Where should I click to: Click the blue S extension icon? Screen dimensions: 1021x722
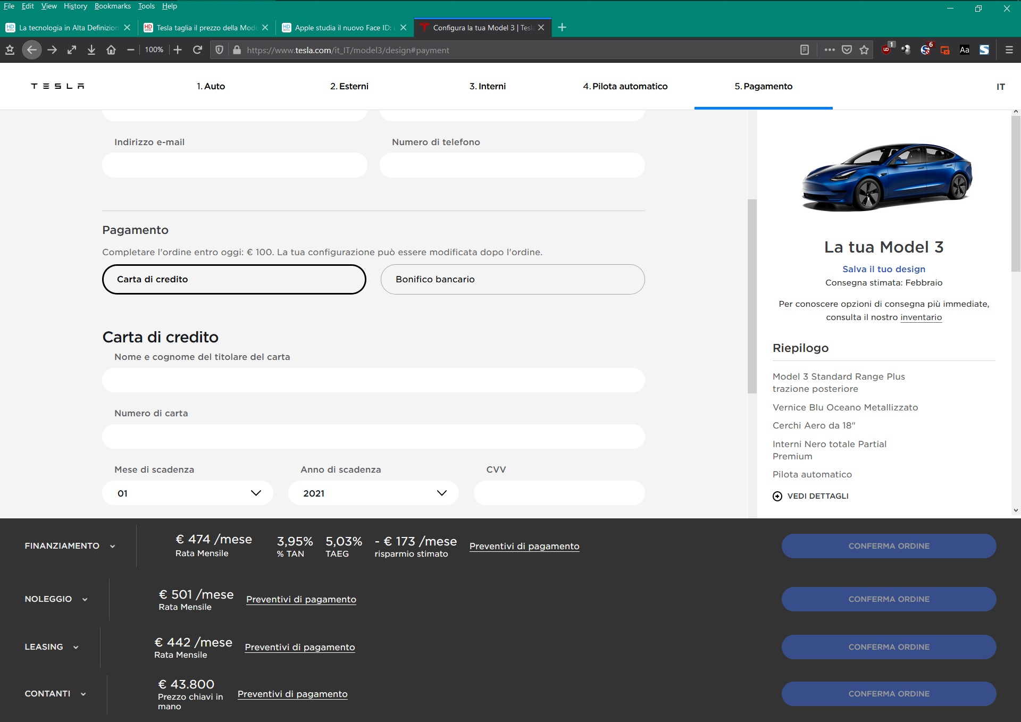coord(984,50)
